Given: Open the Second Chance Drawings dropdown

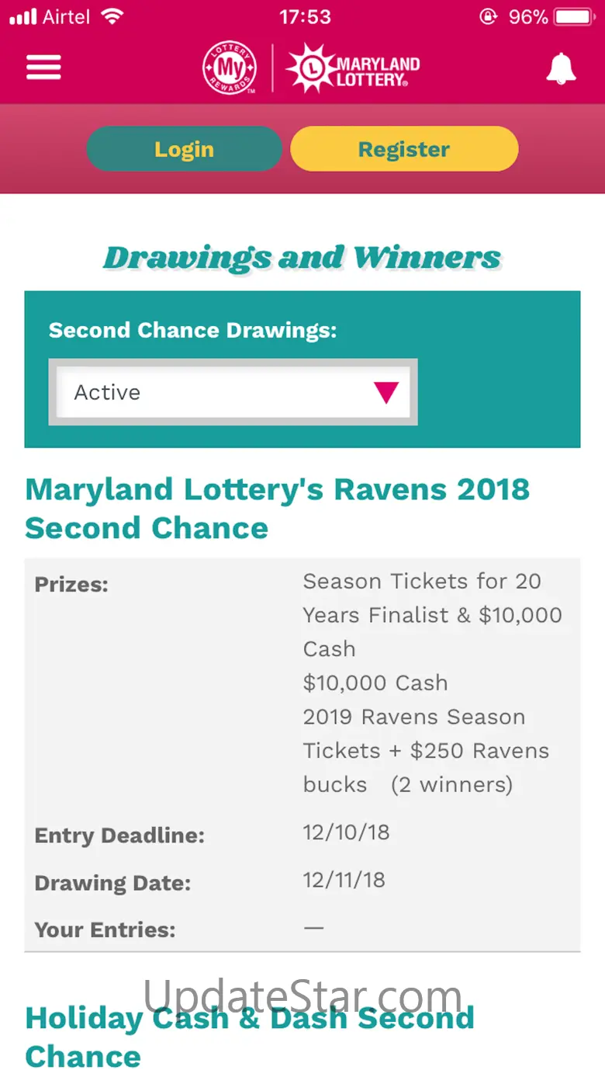Looking at the screenshot, I should pos(233,392).
